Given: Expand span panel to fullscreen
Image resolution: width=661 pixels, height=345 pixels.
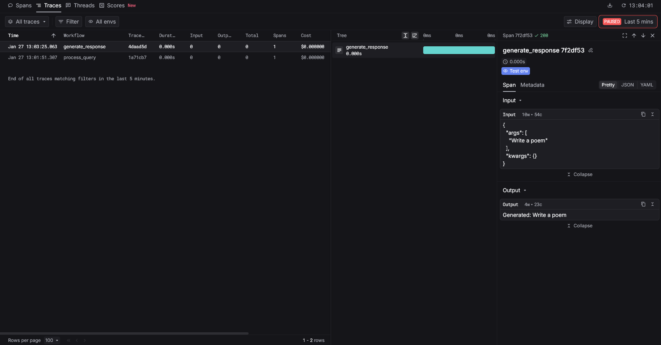Looking at the screenshot, I should click(x=624, y=36).
